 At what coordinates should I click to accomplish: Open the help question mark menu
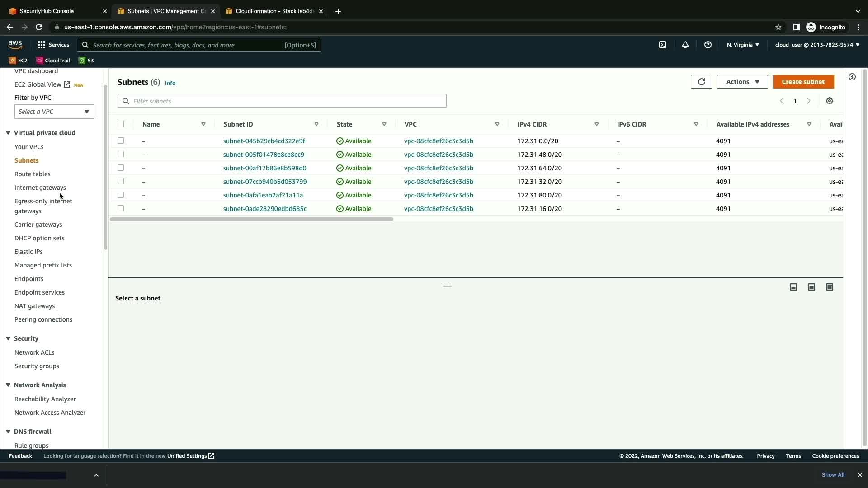click(x=708, y=45)
